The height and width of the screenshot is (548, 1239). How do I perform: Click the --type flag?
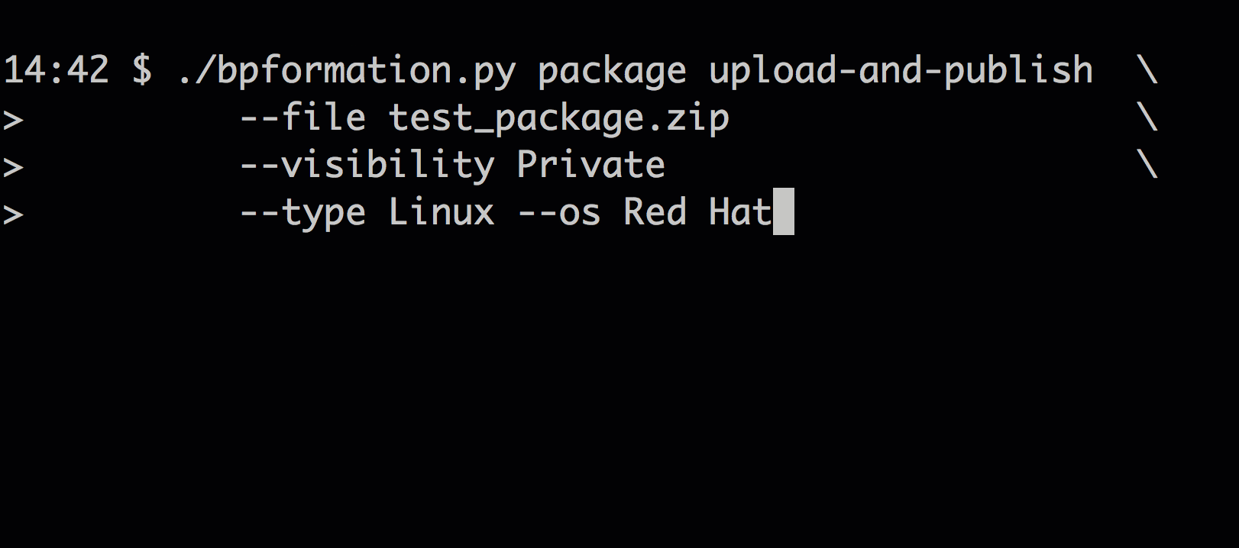coord(303,214)
